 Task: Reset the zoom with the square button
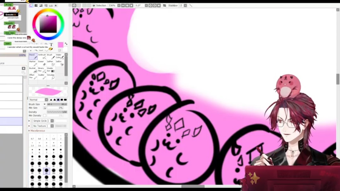131,5
